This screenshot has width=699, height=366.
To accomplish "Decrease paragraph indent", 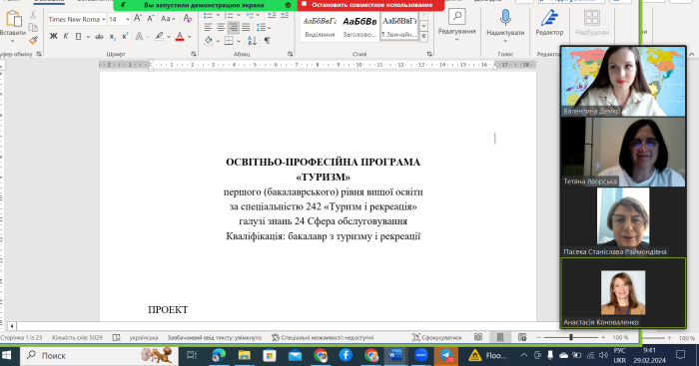I will pyautogui.click(x=272, y=15).
